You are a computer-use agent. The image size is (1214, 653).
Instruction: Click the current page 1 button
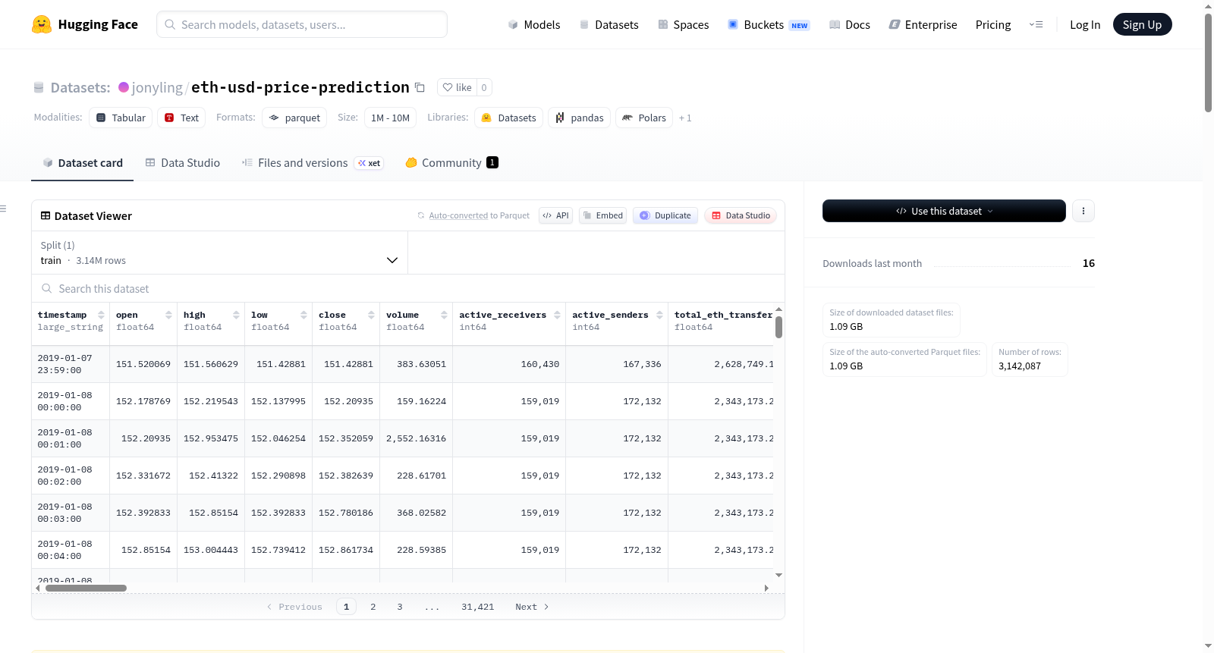(x=347, y=607)
